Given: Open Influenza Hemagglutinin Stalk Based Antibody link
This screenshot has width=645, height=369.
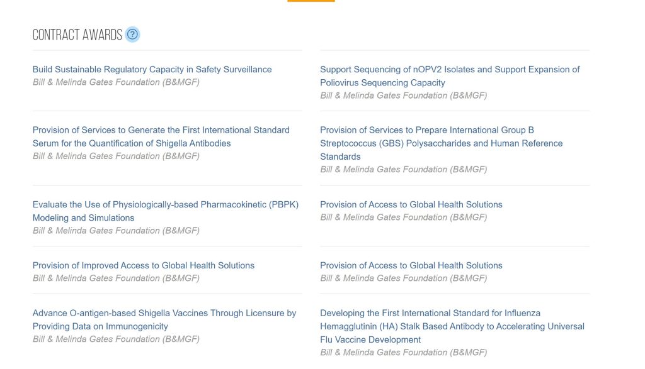Looking at the screenshot, I should pos(452,326).
